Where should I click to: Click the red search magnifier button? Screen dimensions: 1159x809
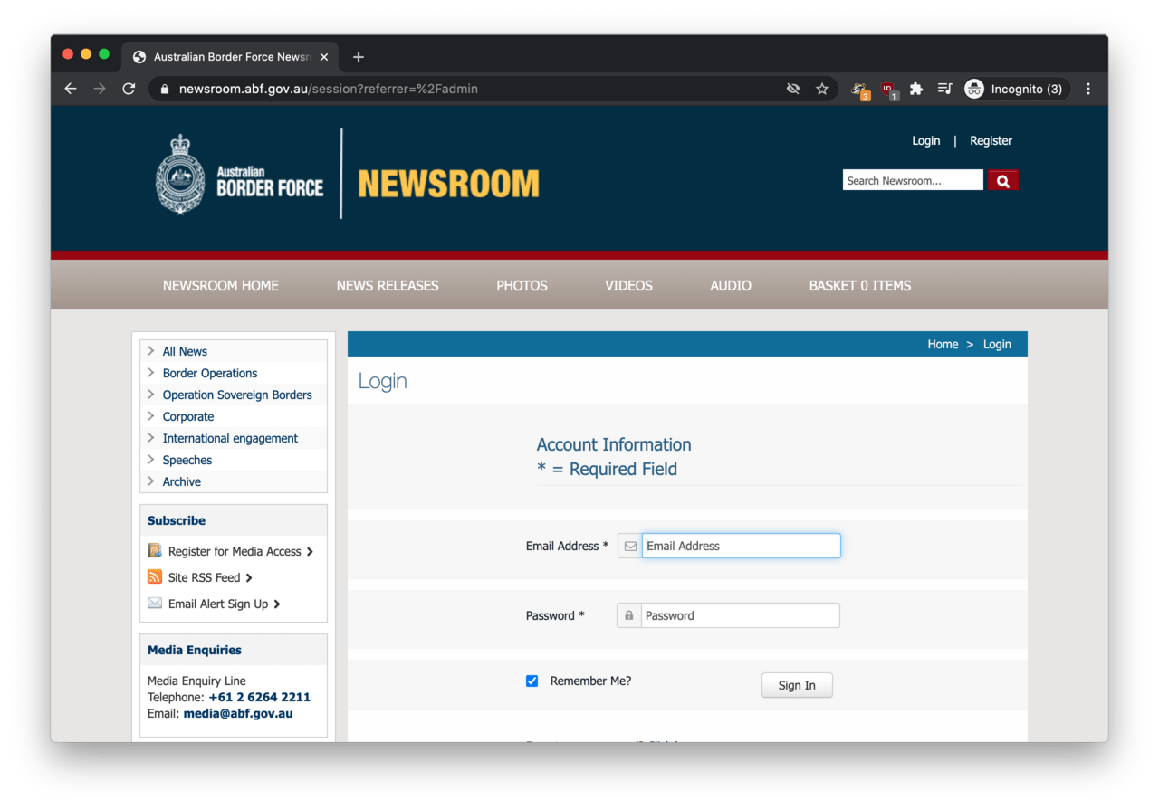click(x=1003, y=180)
